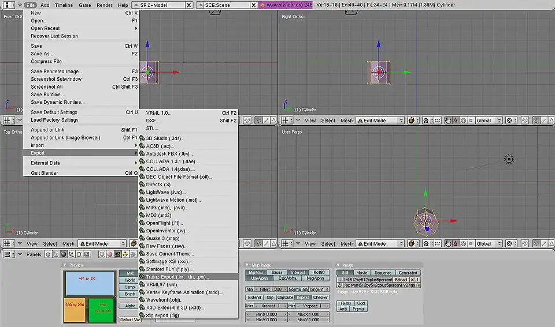Image resolution: width=555 pixels, height=327 pixels.
Task: Click the texture preview image thumbnail
Action: click(89, 297)
